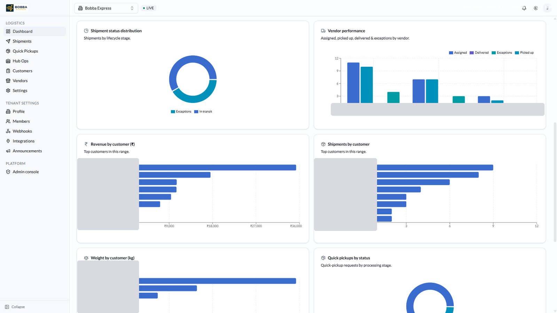Toggle the Assigned legend swatch
This screenshot has width=557, height=313.
coord(451,53)
